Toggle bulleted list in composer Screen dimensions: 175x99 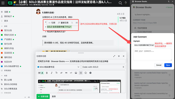pos(81,73)
